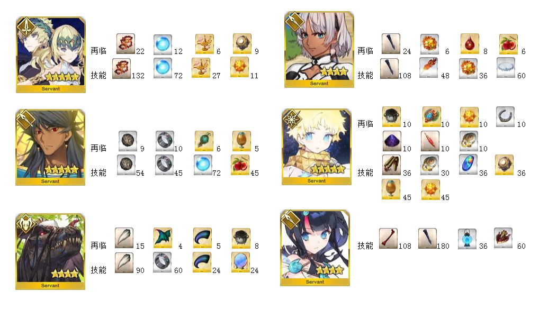Click the green bat wing icon
Image resolution: width=548 pixels, height=309 pixels.
tap(163, 239)
